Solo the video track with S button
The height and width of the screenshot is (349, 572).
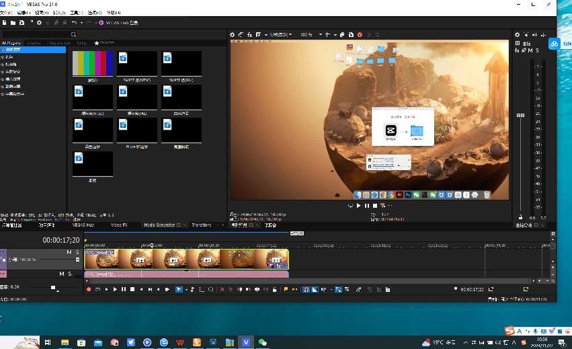pos(77,252)
